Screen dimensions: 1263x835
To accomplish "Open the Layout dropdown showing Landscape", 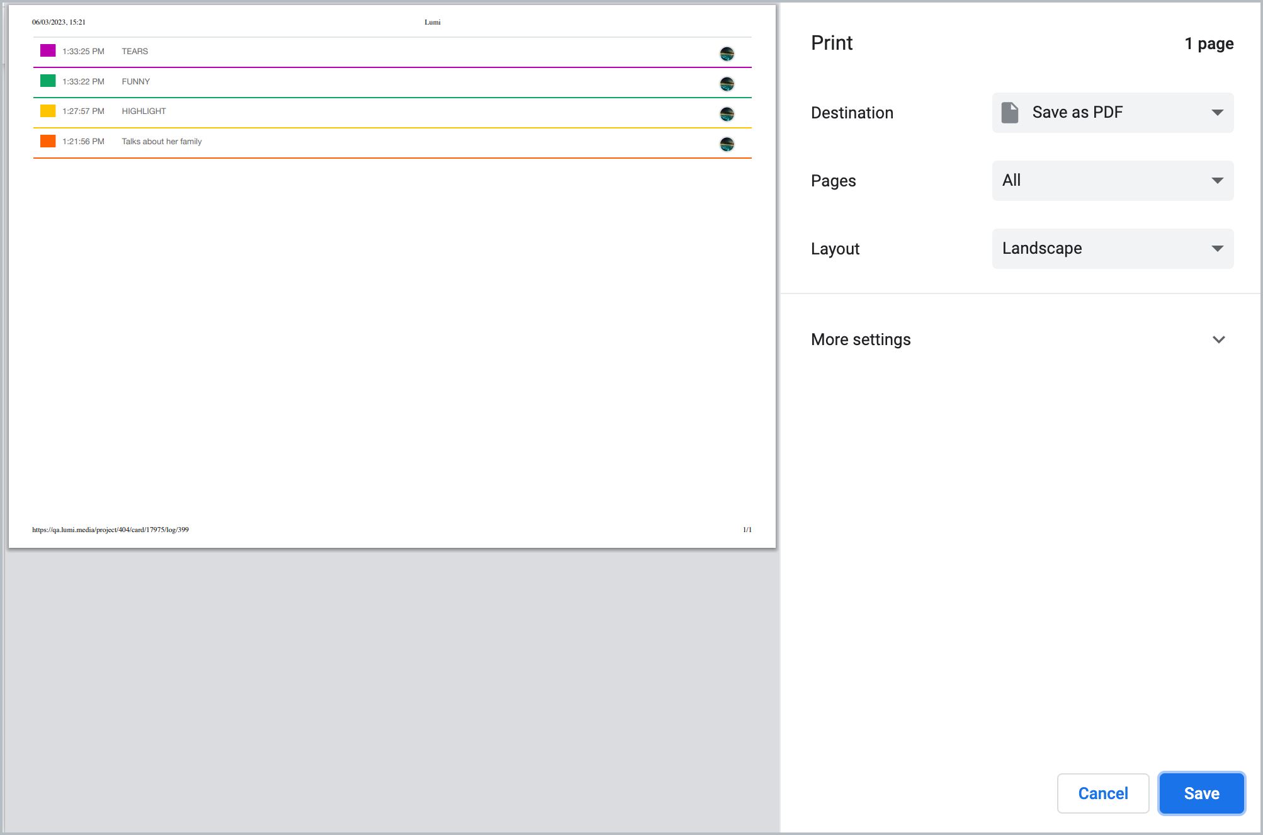I will coord(1113,249).
